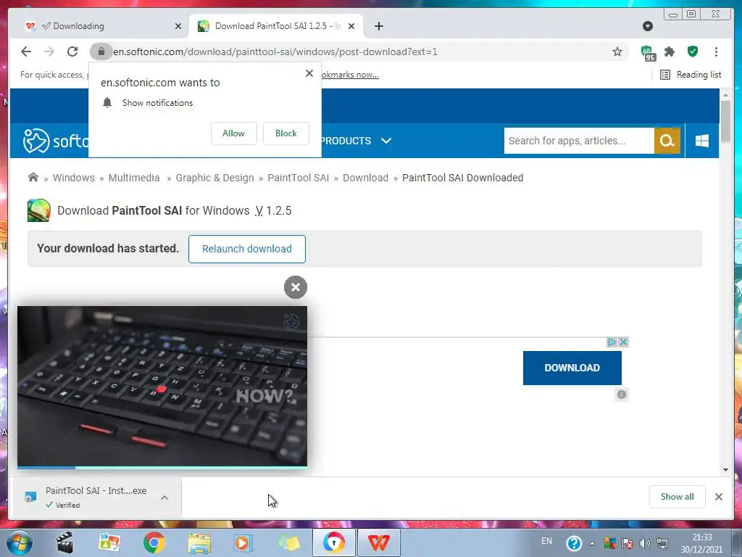Click the ad info circle icon

point(622,394)
